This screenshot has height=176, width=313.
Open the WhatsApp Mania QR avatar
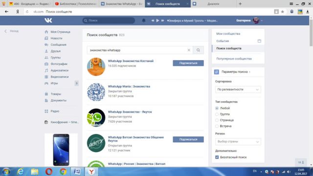(x=96, y=92)
